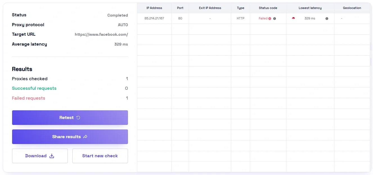The width and height of the screenshot is (373, 175).
Task: Click the Status code column header
Action: pyautogui.click(x=268, y=8)
